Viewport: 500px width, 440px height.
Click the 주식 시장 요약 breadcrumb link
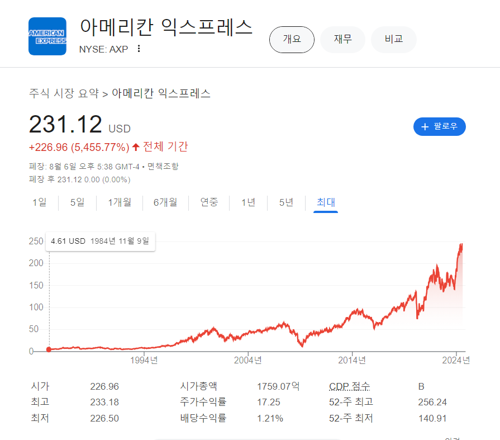64,93
